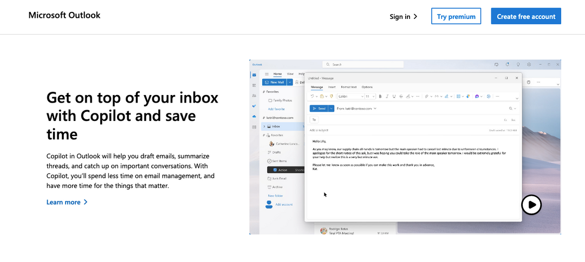Toggle Strikethrough formatting
The image size is (585, 262).
coord(401,96)
